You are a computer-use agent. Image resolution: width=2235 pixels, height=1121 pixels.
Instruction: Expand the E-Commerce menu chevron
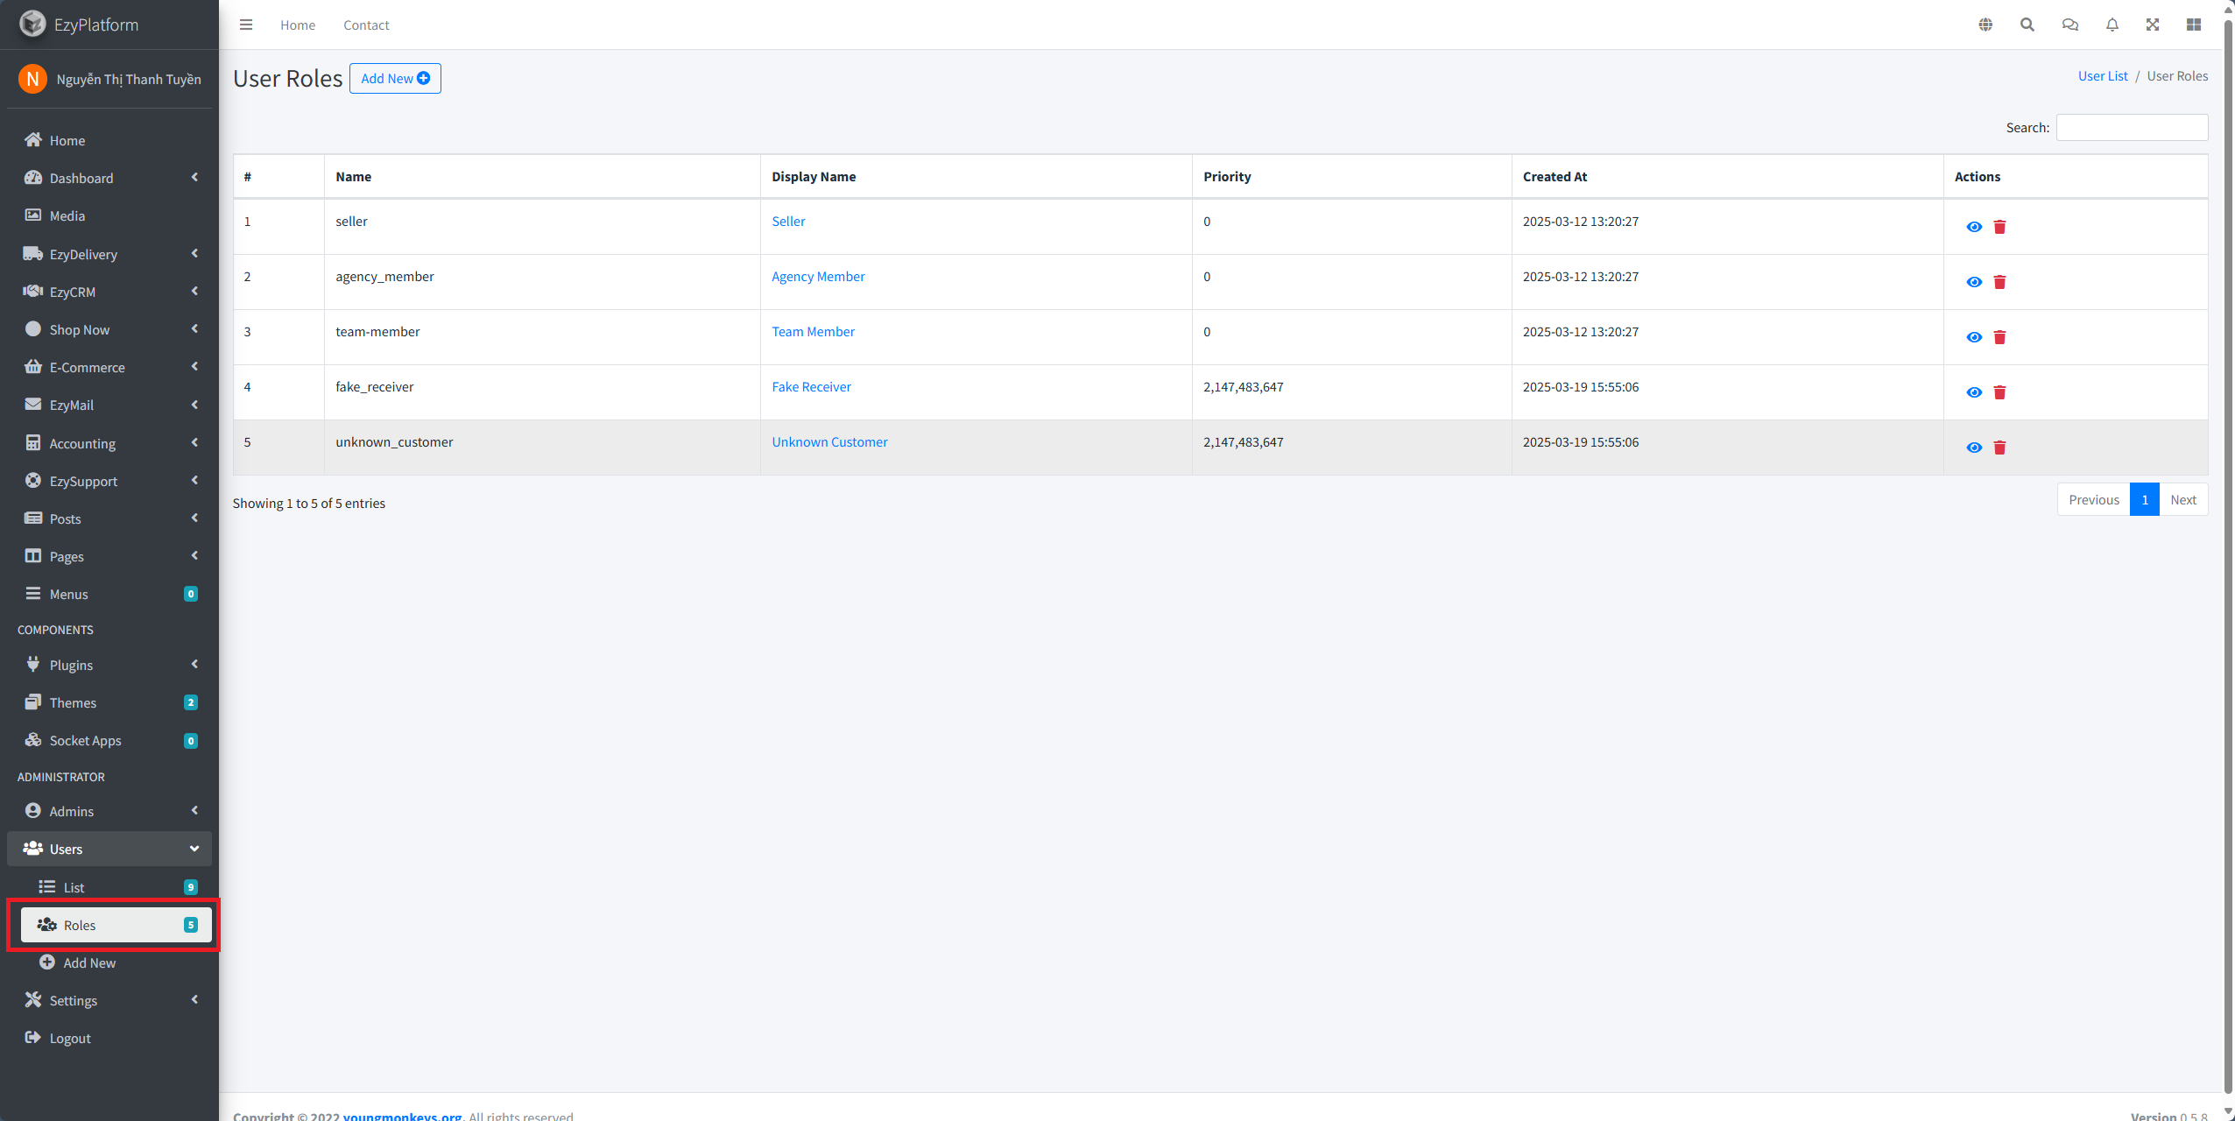pyautogui.click(x=194, y=366)
